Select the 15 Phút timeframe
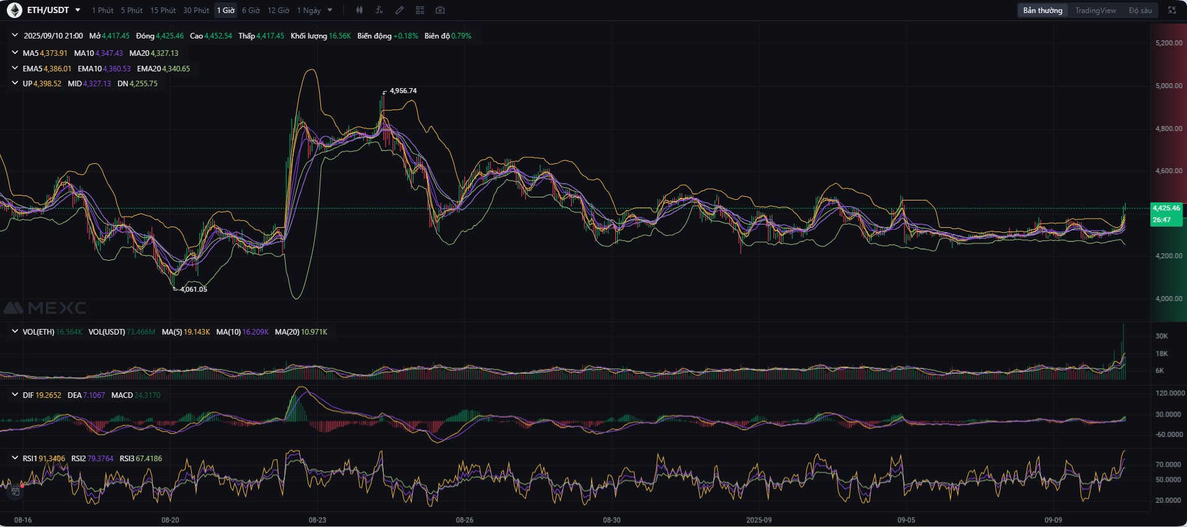Viewport: 1187px width, 527px height. [163, 11]
